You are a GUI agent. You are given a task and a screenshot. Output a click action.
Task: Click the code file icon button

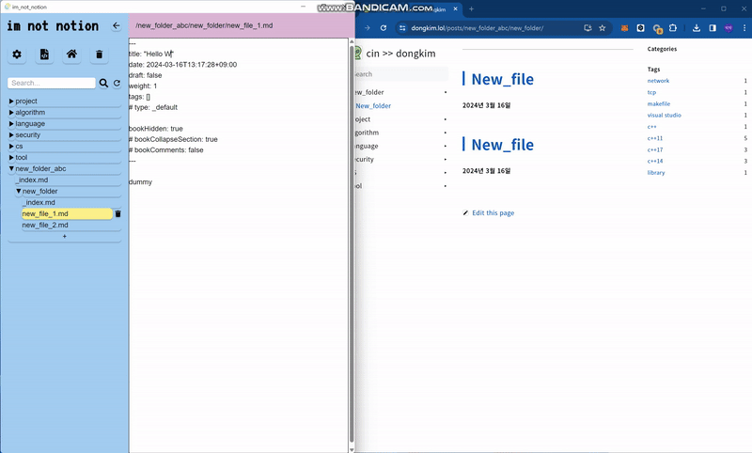coord(43,55)
